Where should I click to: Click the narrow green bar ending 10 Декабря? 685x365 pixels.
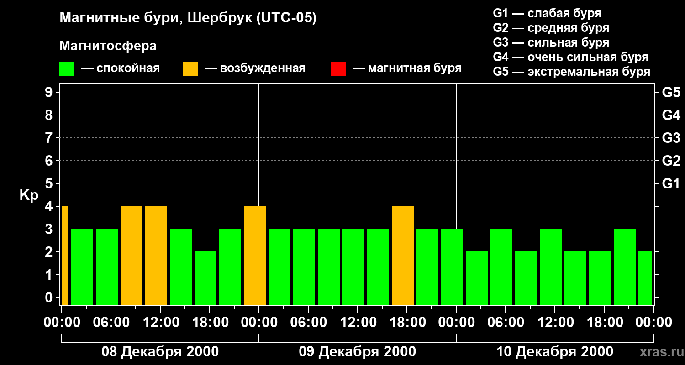point(645,278)
